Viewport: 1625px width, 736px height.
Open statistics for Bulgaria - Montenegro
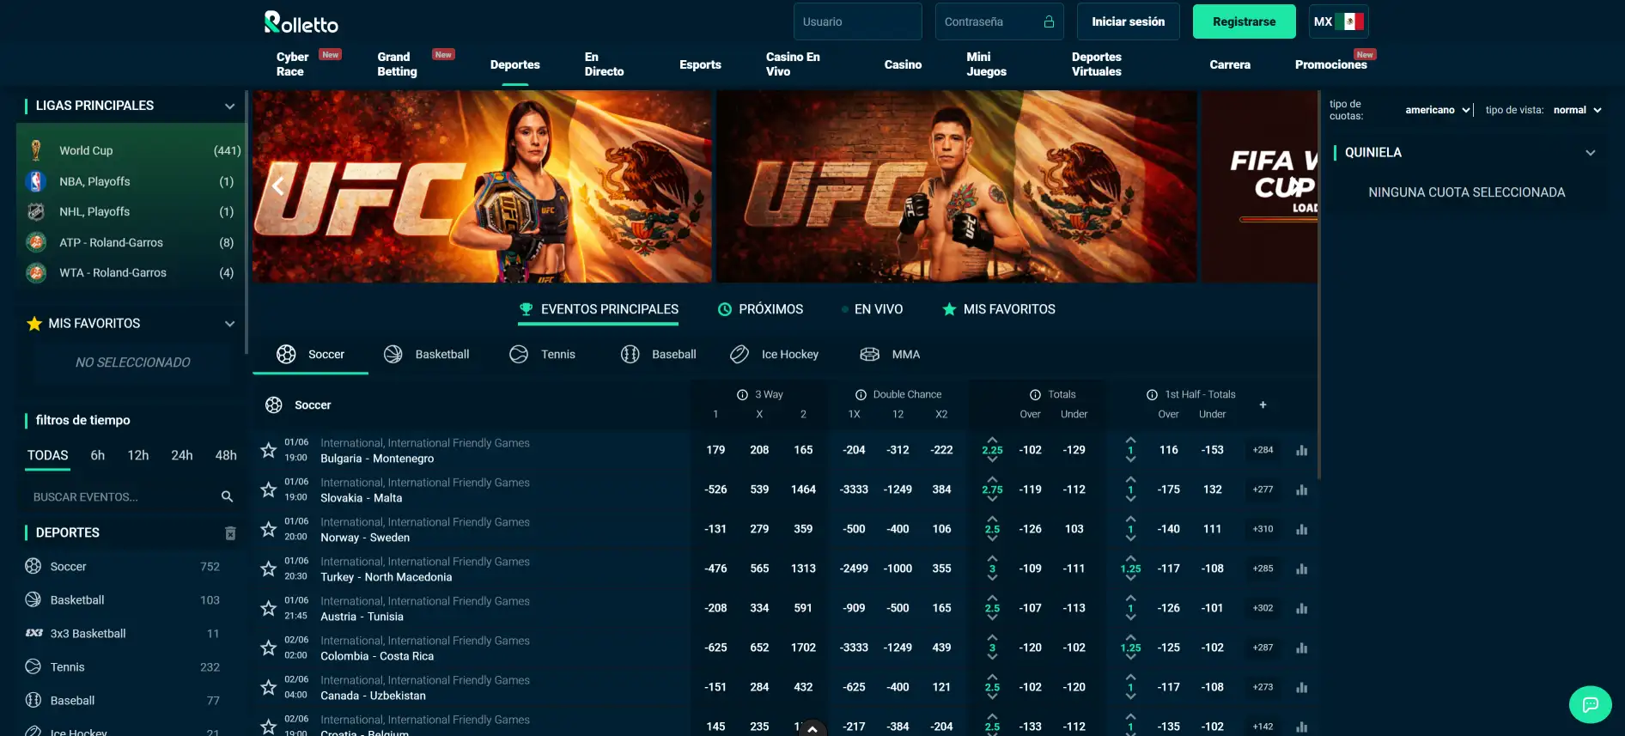pyautogui.click(x=1301, y=450)
